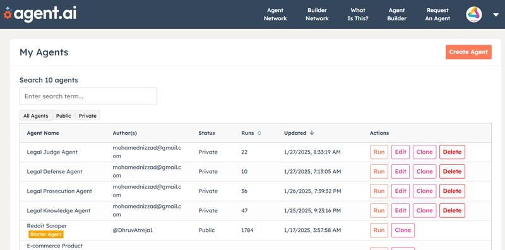Switch to the Private filter tab
The height and width of the screenshot is (250, 505).
(88, 116)
